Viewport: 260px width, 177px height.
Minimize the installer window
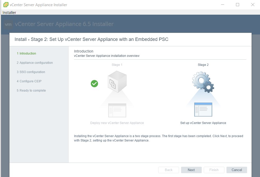pyautogui.click(x=223, y=5)
